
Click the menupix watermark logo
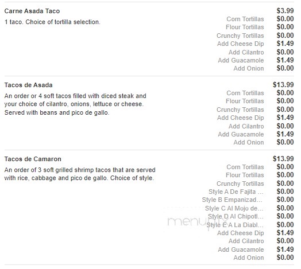point(198,223)
